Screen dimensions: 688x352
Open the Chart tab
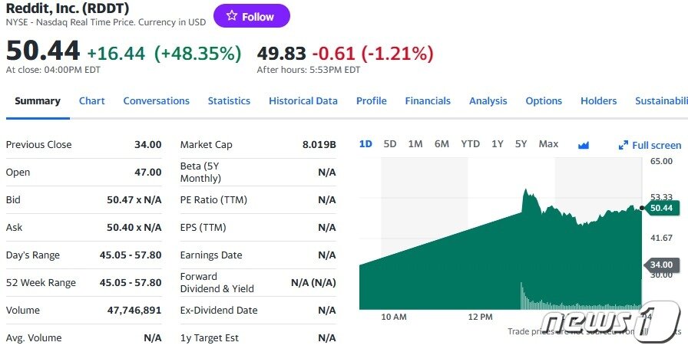[92, 101]
